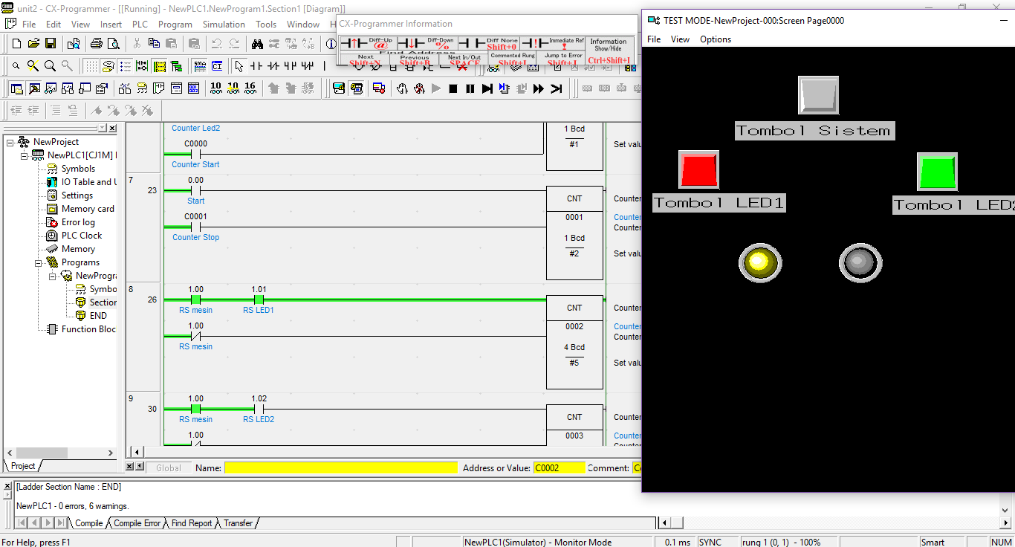Click the Step Run simulation button
This screenshot has height=547, width=1015.
pyautogui.click(x=487, y=88)
